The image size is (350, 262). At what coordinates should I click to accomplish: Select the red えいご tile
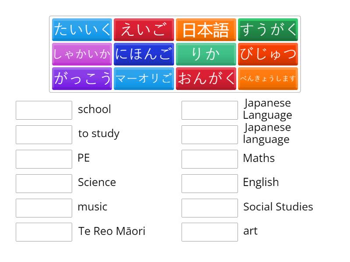pos(144,30)
